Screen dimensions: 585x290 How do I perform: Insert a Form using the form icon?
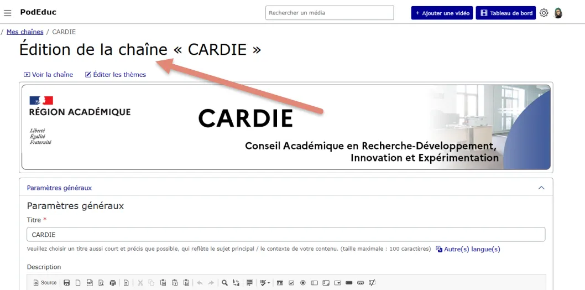point(280,283)
